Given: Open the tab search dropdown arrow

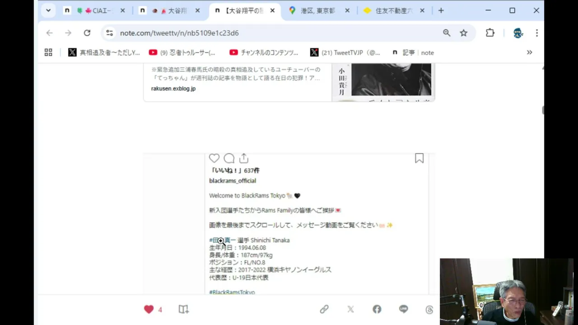Looking at the screenshot, I should [48, 10].
